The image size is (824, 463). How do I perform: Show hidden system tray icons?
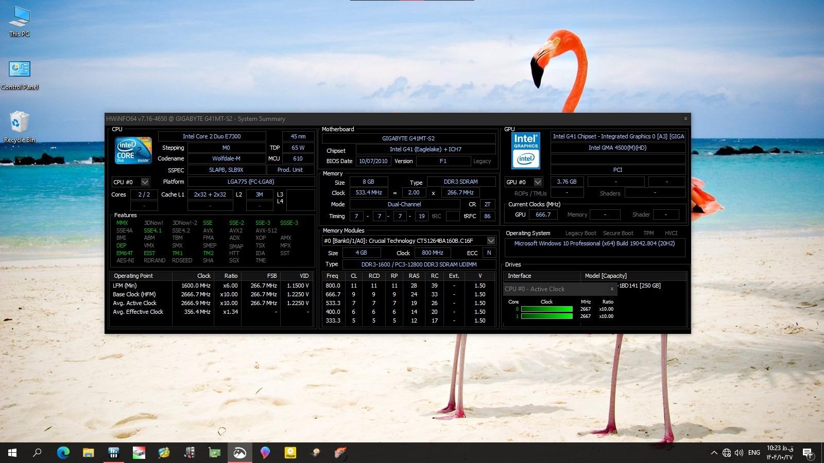pyautogui.click(x=714, y=453)
